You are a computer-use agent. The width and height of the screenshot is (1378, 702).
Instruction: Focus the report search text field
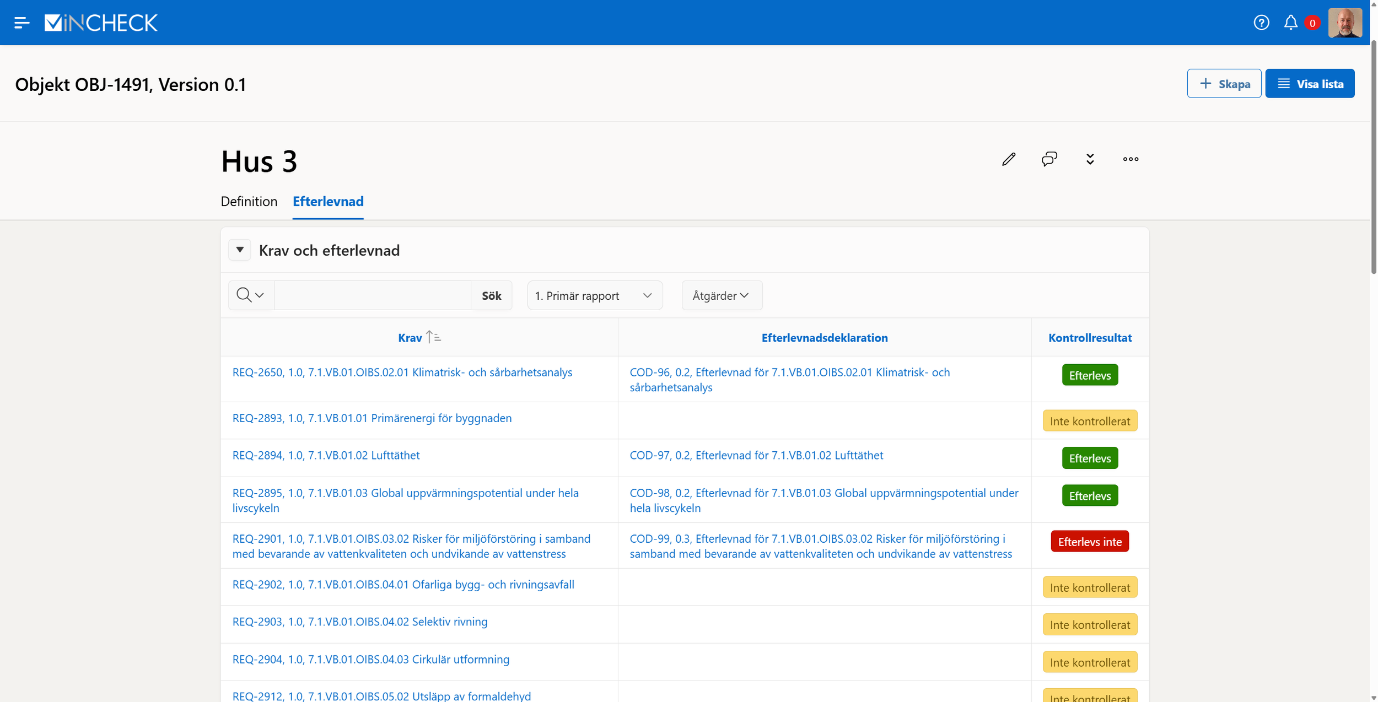point(373,295)
